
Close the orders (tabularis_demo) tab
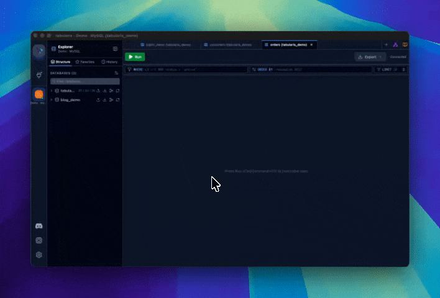pyautogui.click(x=311, y=45)
